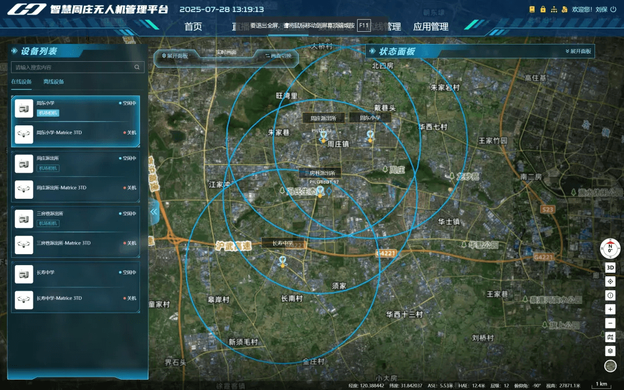Expand the 实时画面 panel with 展开面板

[175, 55]
